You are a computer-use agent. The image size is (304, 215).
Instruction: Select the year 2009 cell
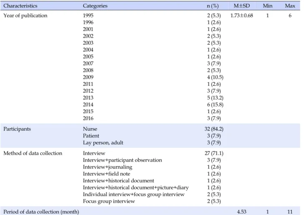pos(88,77)
